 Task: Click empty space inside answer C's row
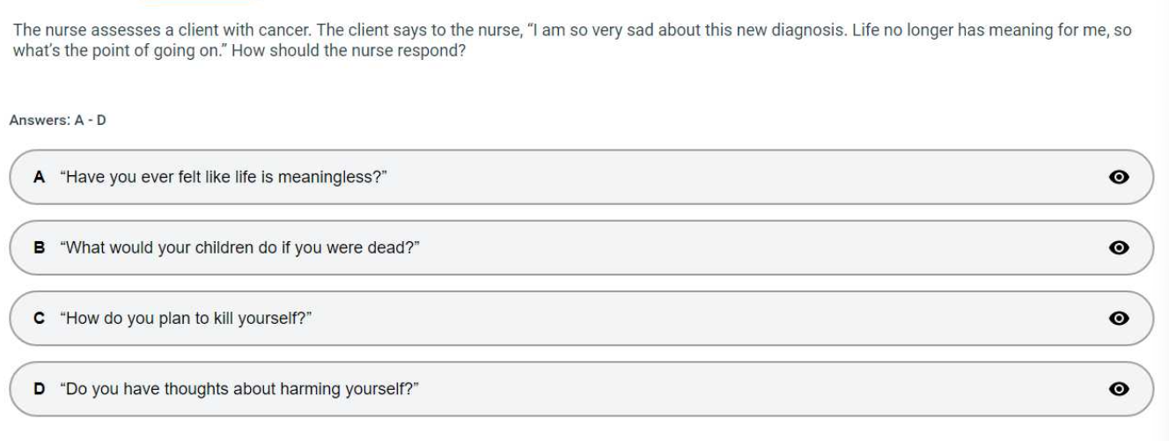click(704, 318)
